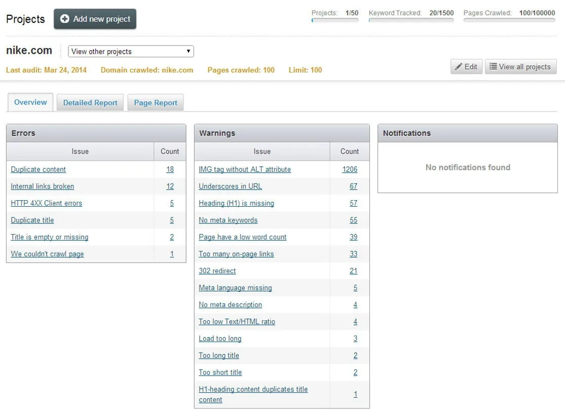
Task: Open the Meta language missing warning
Action: (x=235, y=288)
